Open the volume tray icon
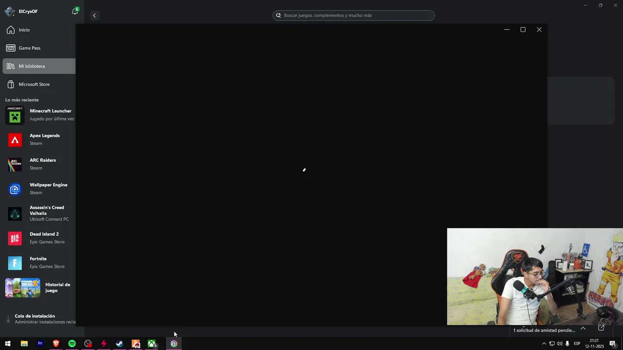 pos(560,344)
